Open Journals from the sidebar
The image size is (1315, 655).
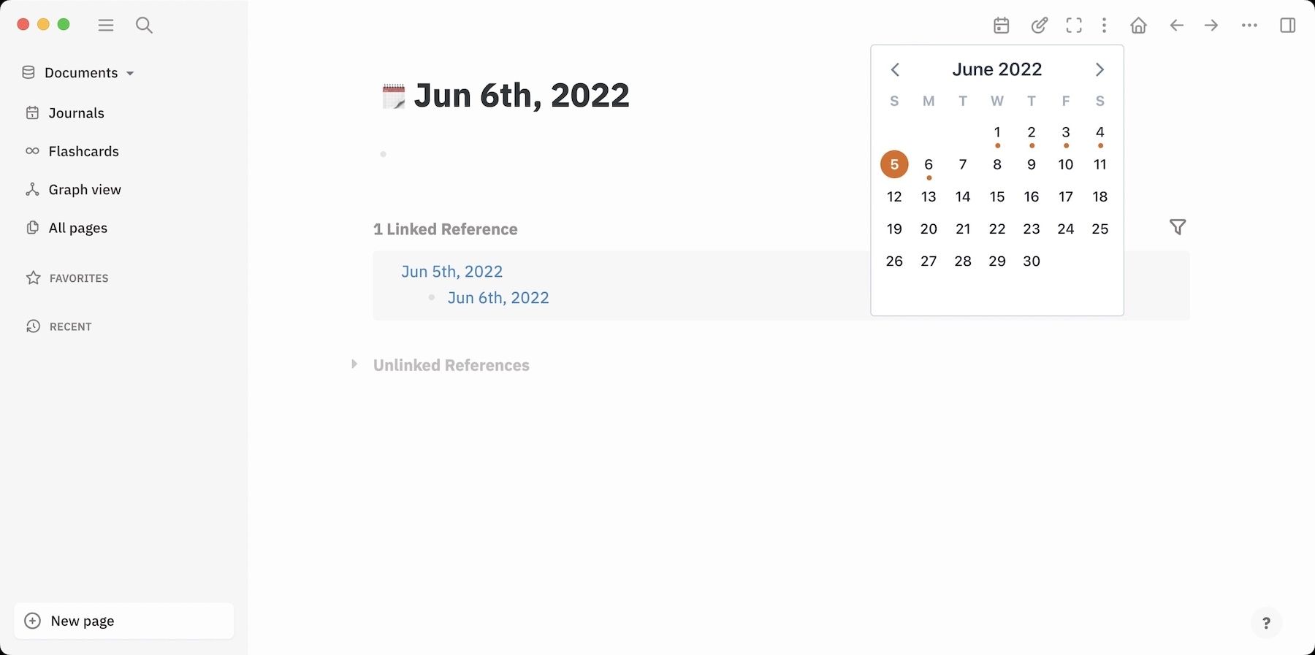pos(76,113)
